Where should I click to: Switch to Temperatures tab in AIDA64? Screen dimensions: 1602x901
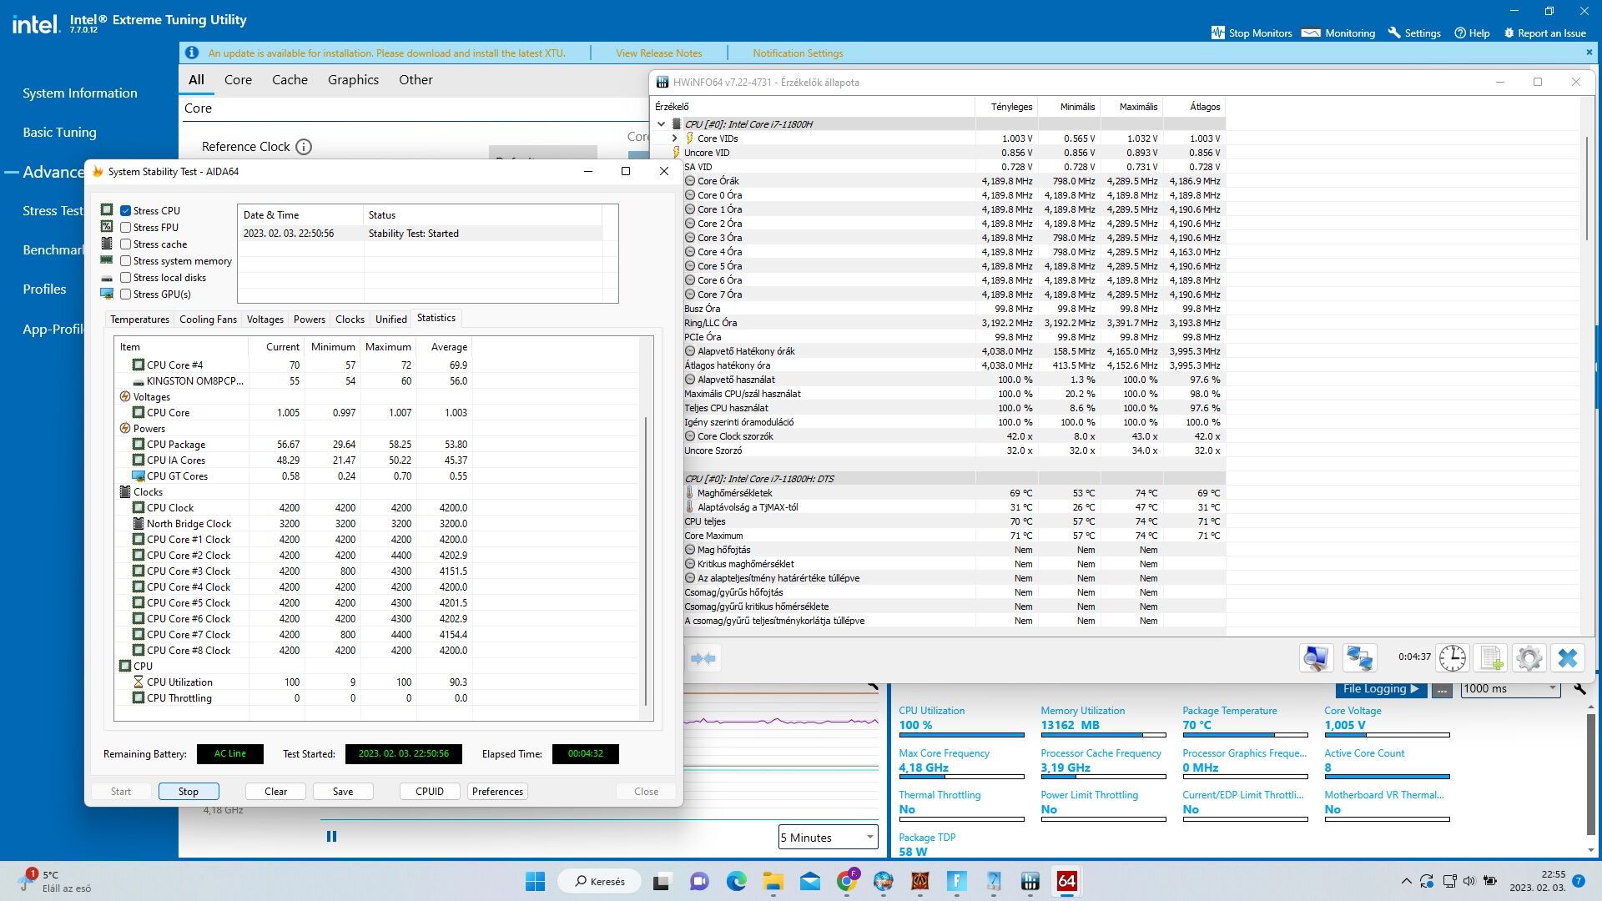pos(139,320)
